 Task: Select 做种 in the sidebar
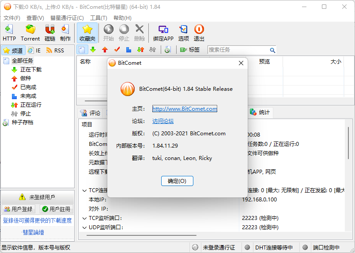click(25, 78)
